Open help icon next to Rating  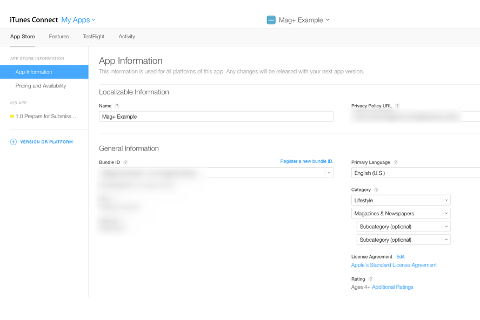[370, 279]
